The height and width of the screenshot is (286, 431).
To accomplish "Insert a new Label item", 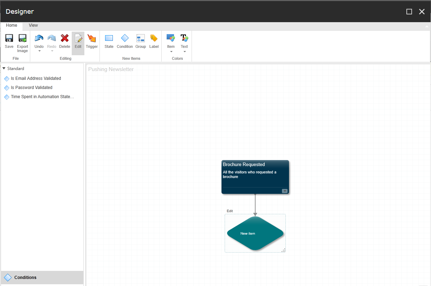I will coord(154,42).
